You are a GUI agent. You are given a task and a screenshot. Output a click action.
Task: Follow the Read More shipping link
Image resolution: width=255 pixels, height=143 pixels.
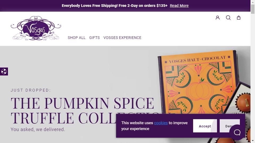click(x=179, y=6)
